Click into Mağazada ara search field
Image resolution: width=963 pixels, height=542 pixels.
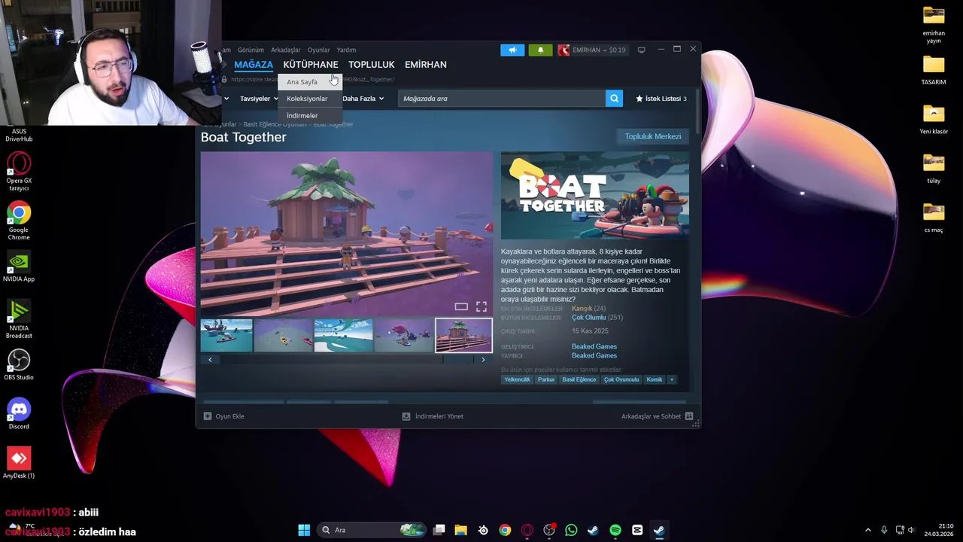pyautogui.click(x=502, y=99)
